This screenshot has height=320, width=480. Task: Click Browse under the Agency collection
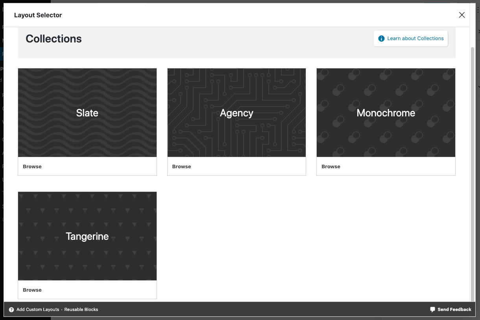tap(181, 167)
